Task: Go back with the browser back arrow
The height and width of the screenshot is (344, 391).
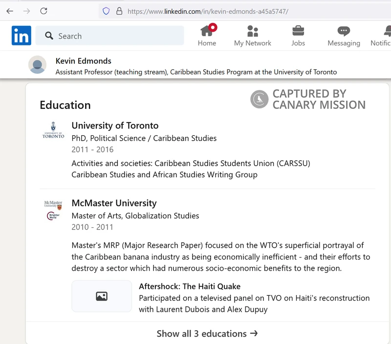Action: 10,11
